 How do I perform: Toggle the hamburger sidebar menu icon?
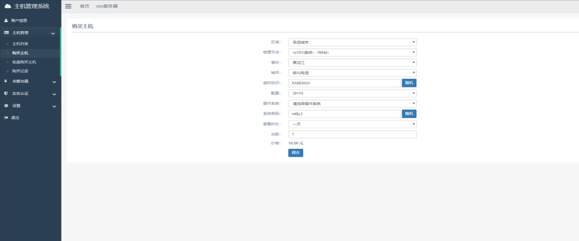coord(68,6)
